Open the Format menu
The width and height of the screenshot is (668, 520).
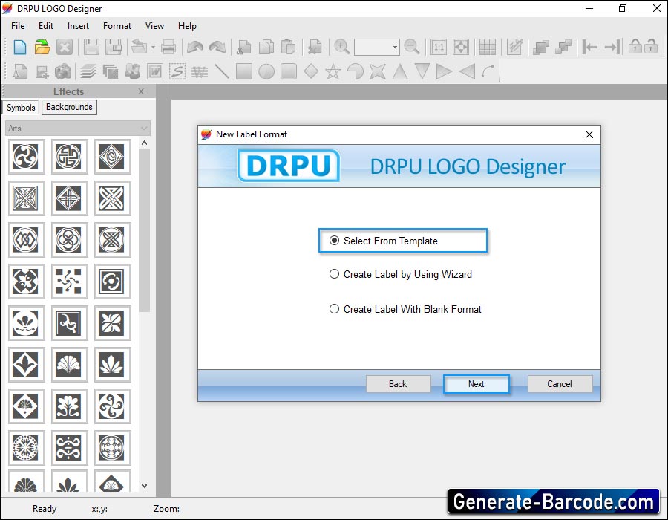117,26
